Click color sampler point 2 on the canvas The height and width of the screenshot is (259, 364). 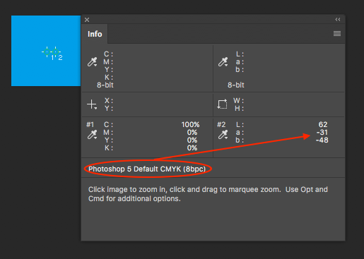tap(55, 52)
